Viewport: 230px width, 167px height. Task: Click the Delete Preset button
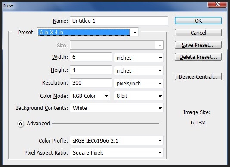point(198,57)
